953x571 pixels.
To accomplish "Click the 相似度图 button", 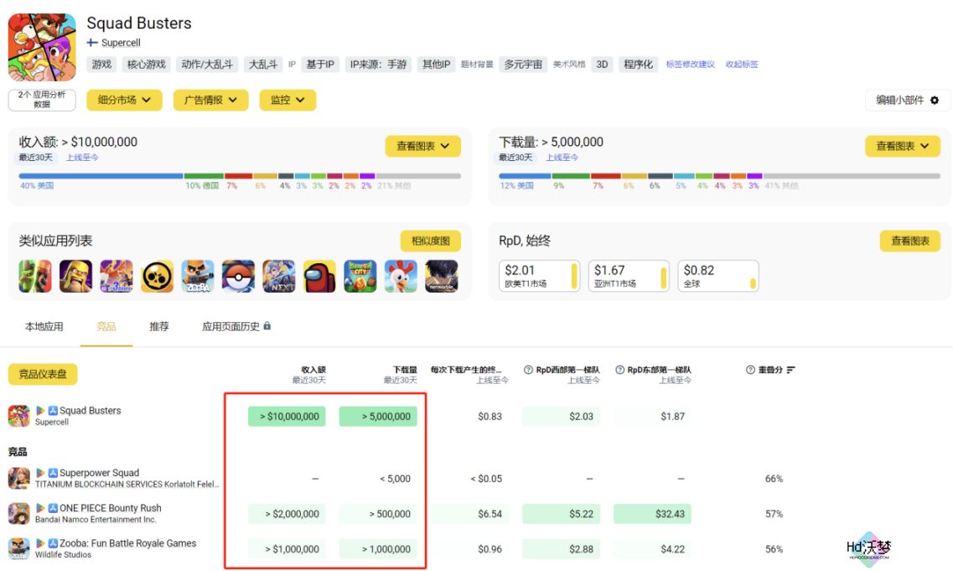I will (430, 241).
